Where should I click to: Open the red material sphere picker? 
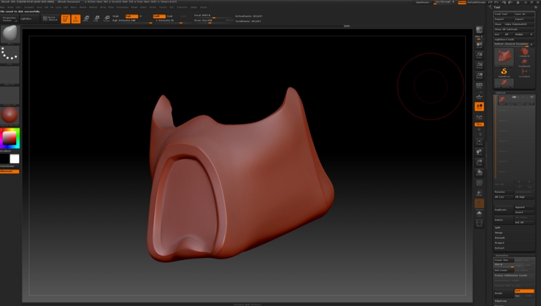tap(10, 115)
